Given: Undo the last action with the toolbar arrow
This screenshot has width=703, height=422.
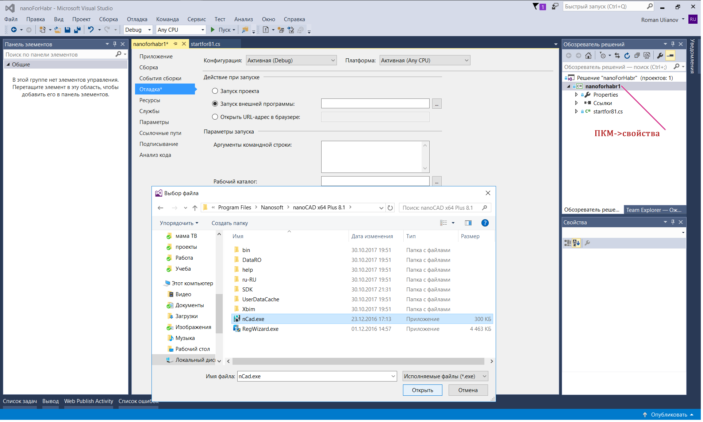Looking at the screenshot, I should (x=91, y=30).
